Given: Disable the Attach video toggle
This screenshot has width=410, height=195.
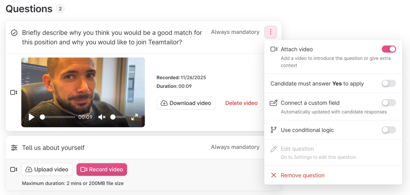Looking at the screenshot, I should tap(388, 49).
